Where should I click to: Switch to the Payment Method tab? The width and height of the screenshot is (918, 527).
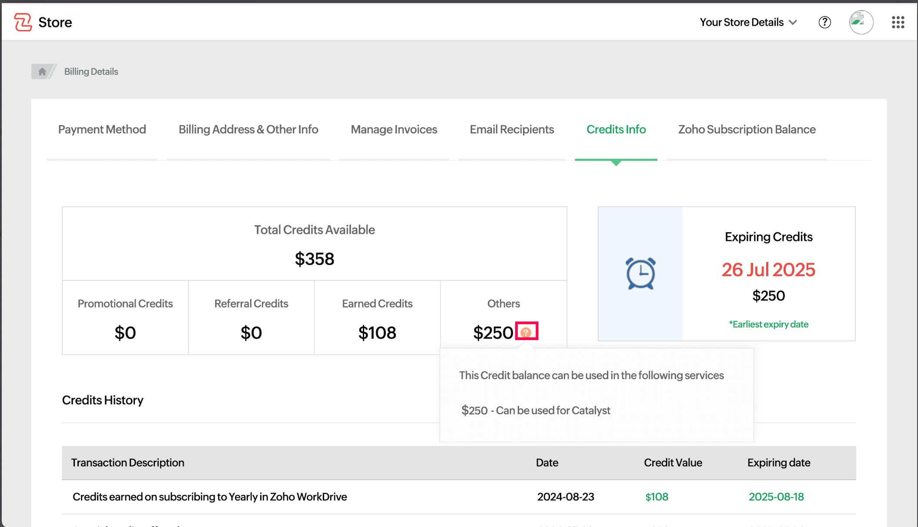click(102, 130)
